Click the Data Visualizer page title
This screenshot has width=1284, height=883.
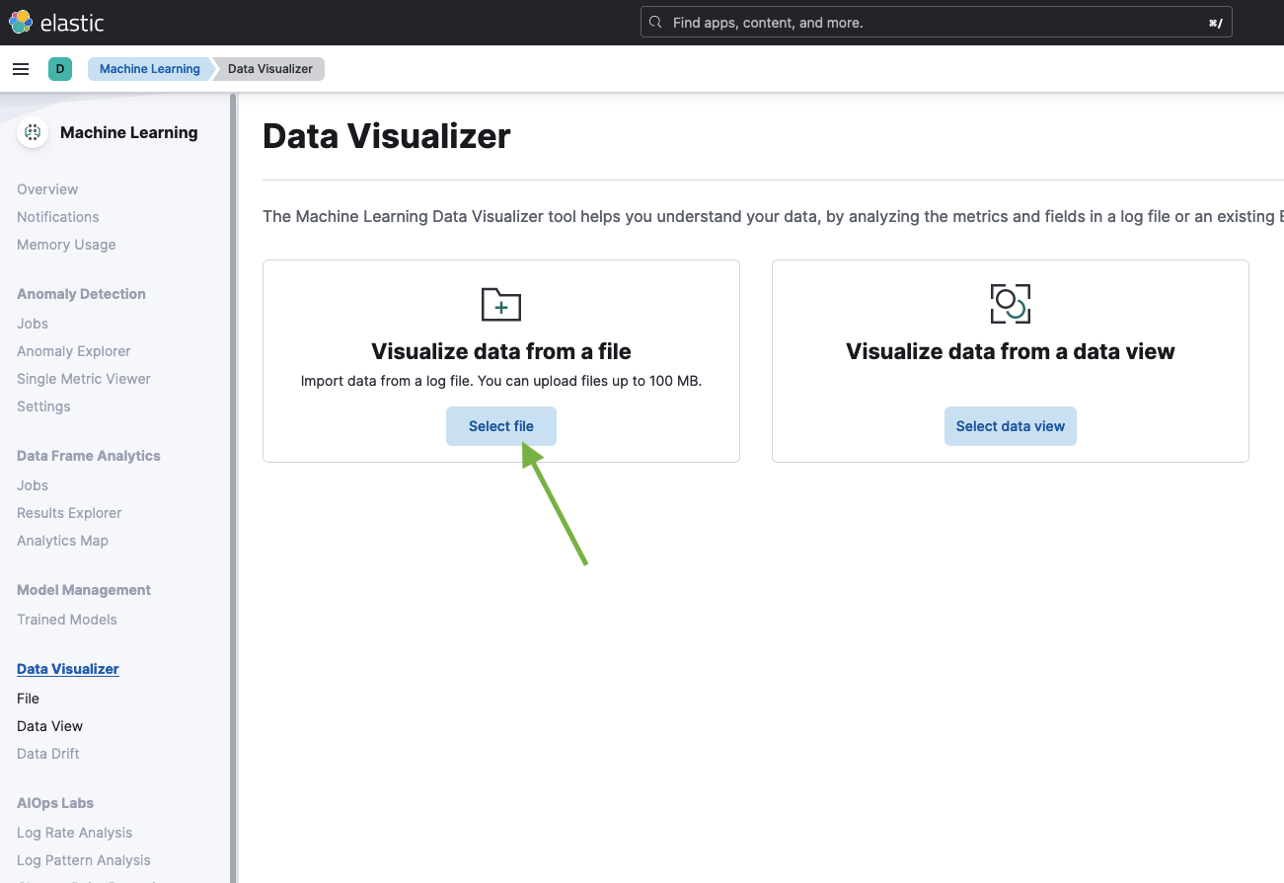[x=387, y=136]
